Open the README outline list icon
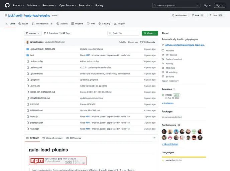Image resolution: width=230 pixels, height=171 pixels. pos(154,138)
